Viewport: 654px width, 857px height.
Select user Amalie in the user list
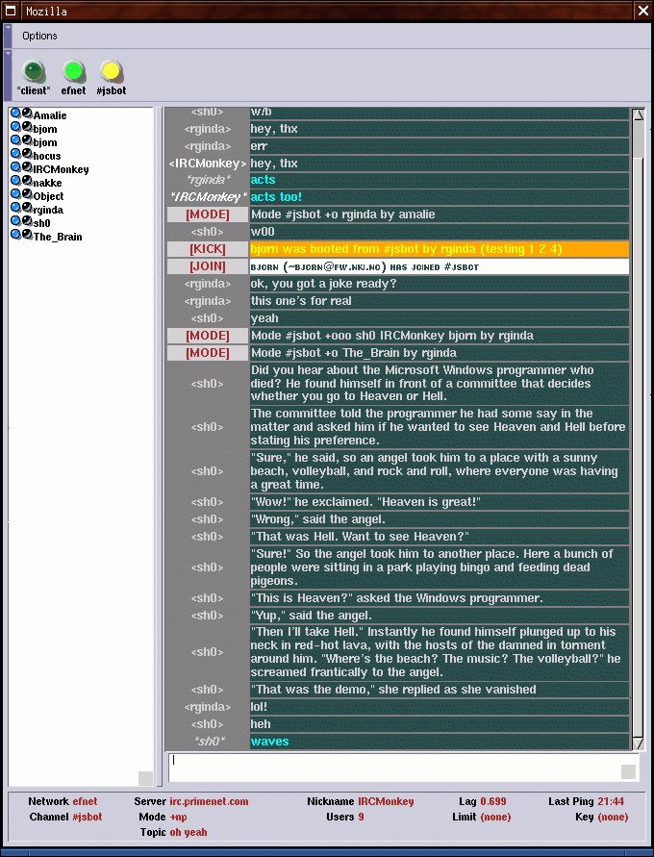tap(50, 115)
